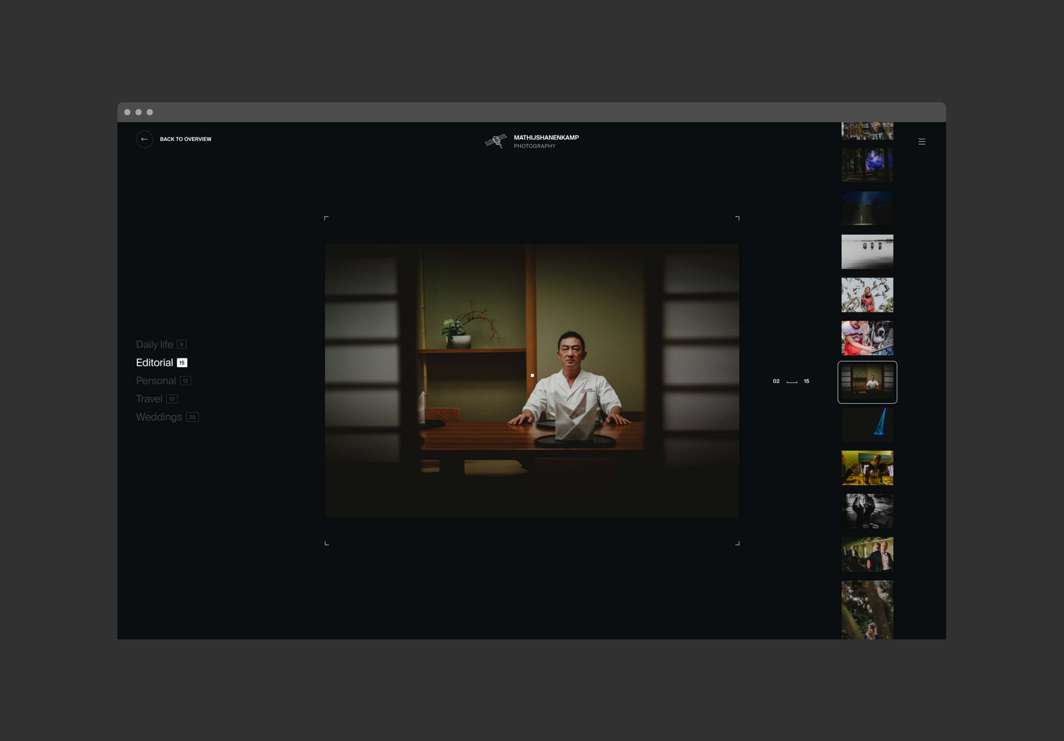This screenshot has width=1064, height=741.
Task: Click the Weddings count badge 20
Action: click(192, 417)
